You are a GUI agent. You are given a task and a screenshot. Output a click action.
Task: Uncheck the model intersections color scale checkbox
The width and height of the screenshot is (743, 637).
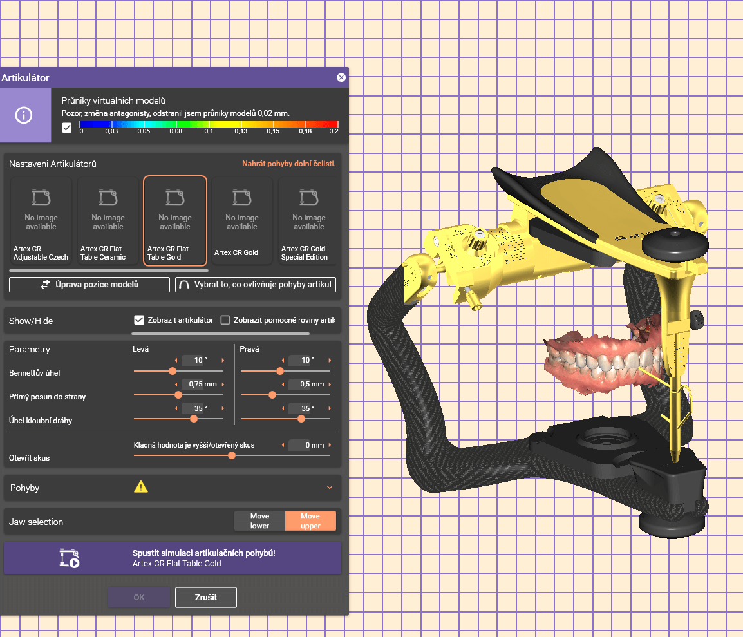point(67,128)
